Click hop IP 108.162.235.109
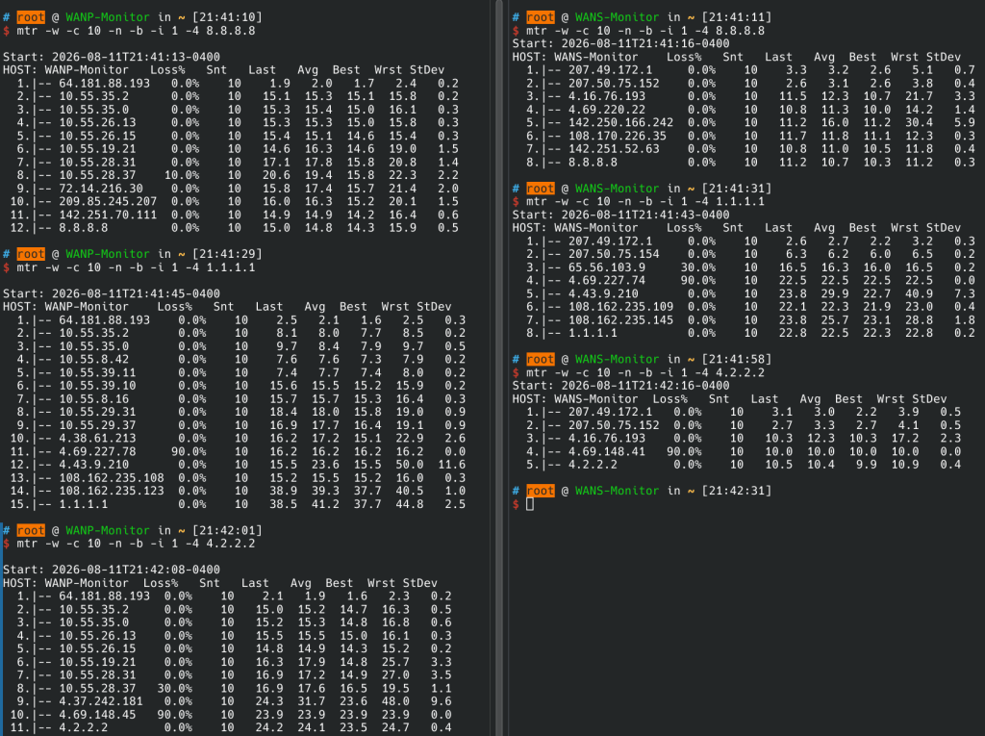This screenshot has width=985, height=736. pyautogui.click(x=620, y=307)
